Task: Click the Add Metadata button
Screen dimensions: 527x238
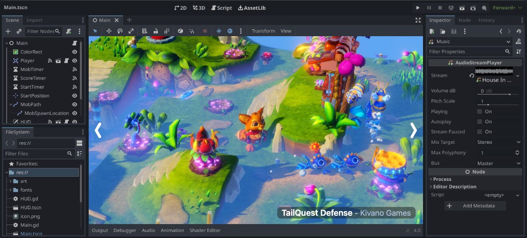Action: (475, 206)
